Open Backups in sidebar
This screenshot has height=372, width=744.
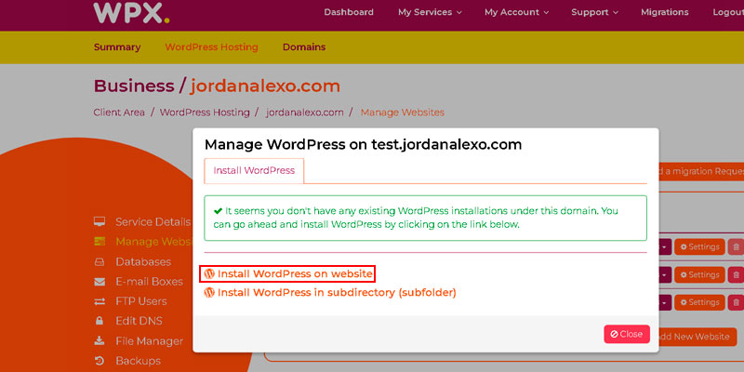(x=138, y=361)
